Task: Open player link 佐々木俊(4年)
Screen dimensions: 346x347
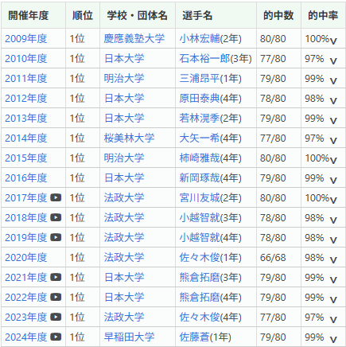Action: (210, 318)
